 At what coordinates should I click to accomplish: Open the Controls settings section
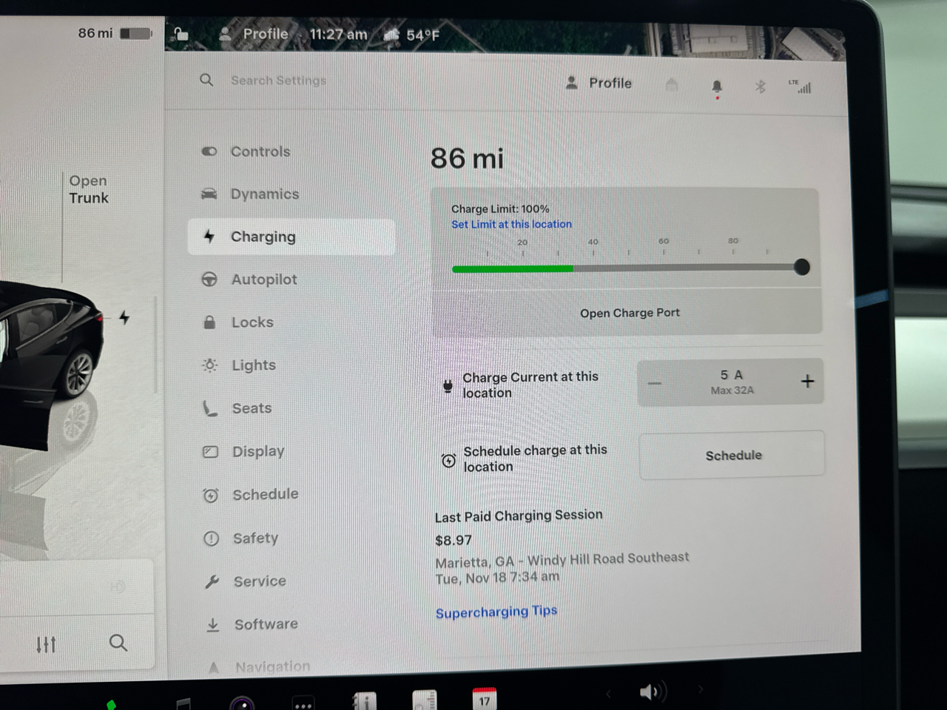click(x=260, y=152)
